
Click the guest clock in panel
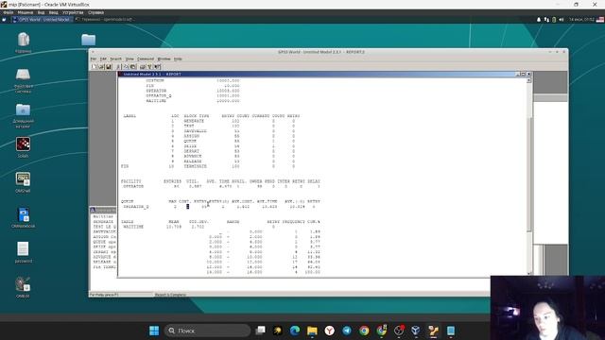[x=581, y=19]
